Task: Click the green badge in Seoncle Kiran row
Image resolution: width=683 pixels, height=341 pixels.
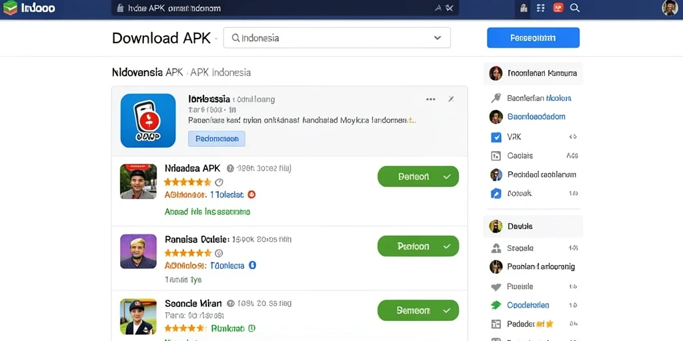Action: 251,328
